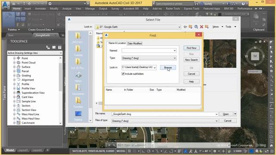Select Profile View in Toolspace tree
Screen dimensions: 276x155
tap(28, 88)
